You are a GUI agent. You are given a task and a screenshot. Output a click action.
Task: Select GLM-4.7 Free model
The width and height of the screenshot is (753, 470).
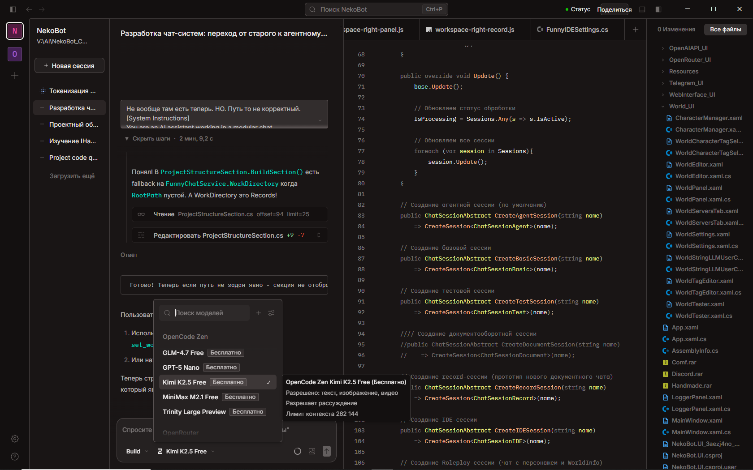point(183,353)
